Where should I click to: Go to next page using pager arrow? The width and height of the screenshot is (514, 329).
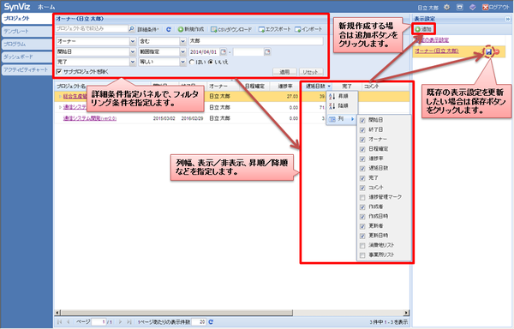120,322
